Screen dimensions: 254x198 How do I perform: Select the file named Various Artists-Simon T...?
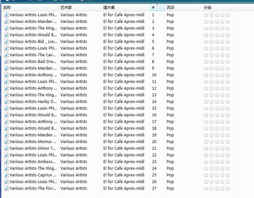pos(33,148)
